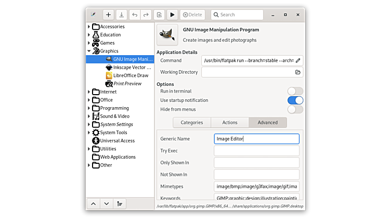Expand the Sound & Video category
Screen dimensions: 391x220
click(x=89, y=117)
